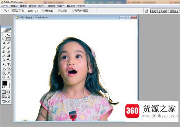This screenshot has height=127, width=180.
Task: Select the Eyedropper tool
Action: (9, 73)
